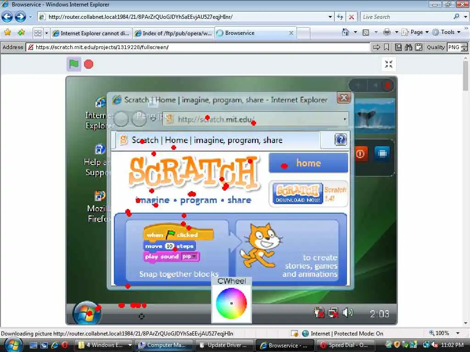This screenshot has width=470, height=352.
Task: Click the Live Search magnifier icon
Action: (x=456, y=16)
